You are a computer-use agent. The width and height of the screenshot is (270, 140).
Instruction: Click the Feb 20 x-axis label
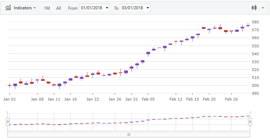tap(209, 99)
